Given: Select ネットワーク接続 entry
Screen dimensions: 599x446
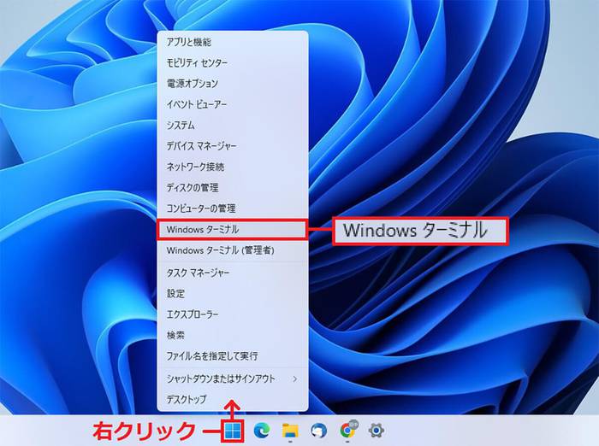Looking at the screenshot, I should click(x=233, y=167).
